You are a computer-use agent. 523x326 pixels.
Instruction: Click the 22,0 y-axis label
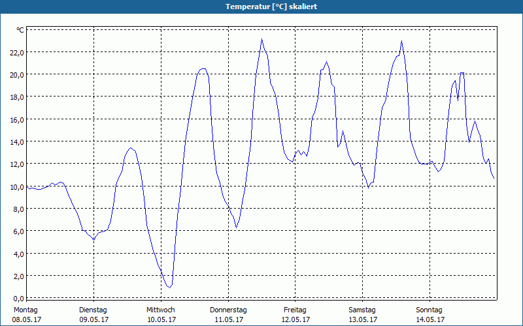tap(17, 53)
